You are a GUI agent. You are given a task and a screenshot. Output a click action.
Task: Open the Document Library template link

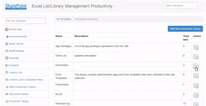tap(19, 101)
